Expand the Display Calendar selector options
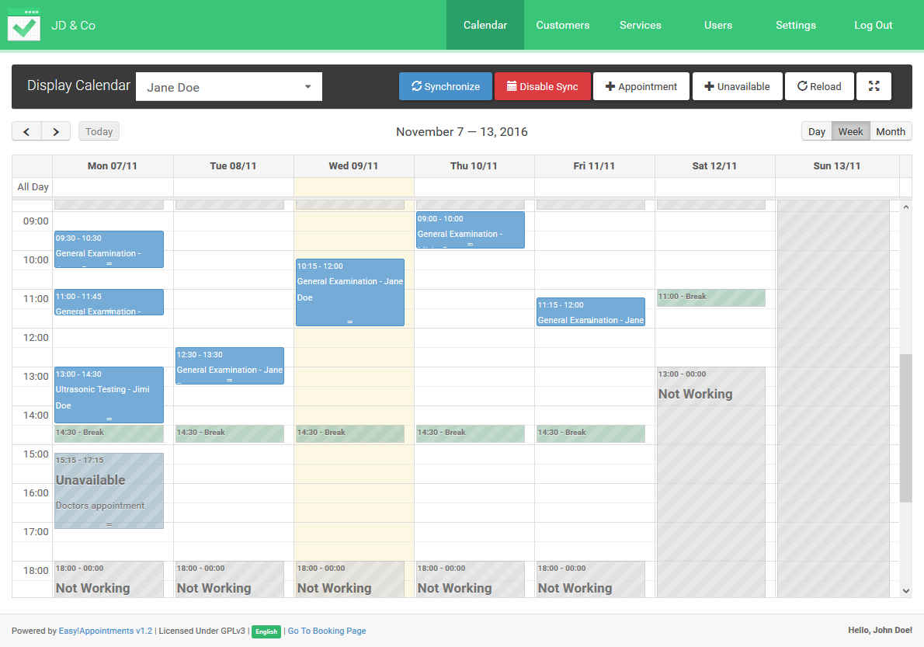 [x=309, y=86]
